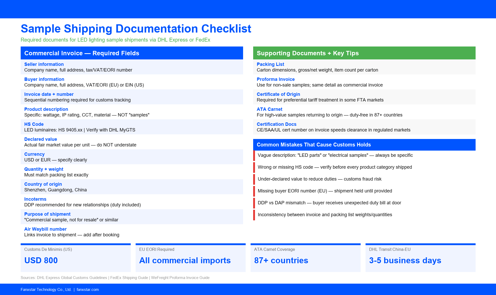Viewport: 496px width, 295px height.
Task: Select the '3-5 business days' stat
Action: 405,260
